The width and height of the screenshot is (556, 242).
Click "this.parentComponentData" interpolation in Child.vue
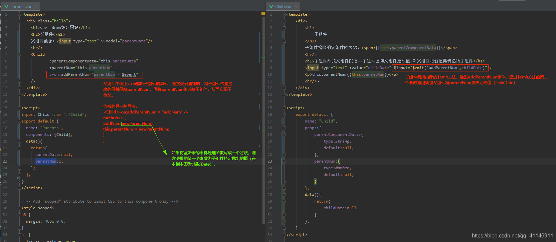click(x=408, y=48)
